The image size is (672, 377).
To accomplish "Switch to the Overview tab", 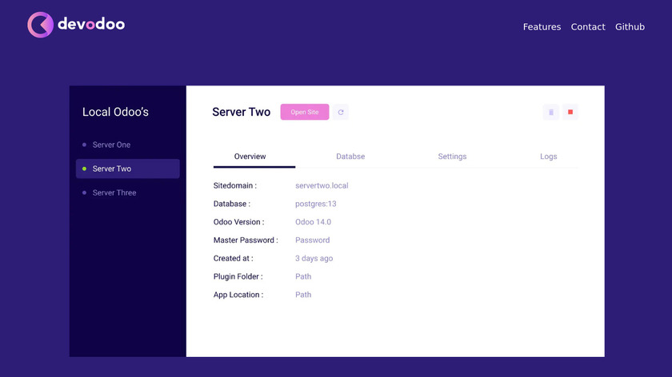I will pyautogui.click(x=250, y=157).
